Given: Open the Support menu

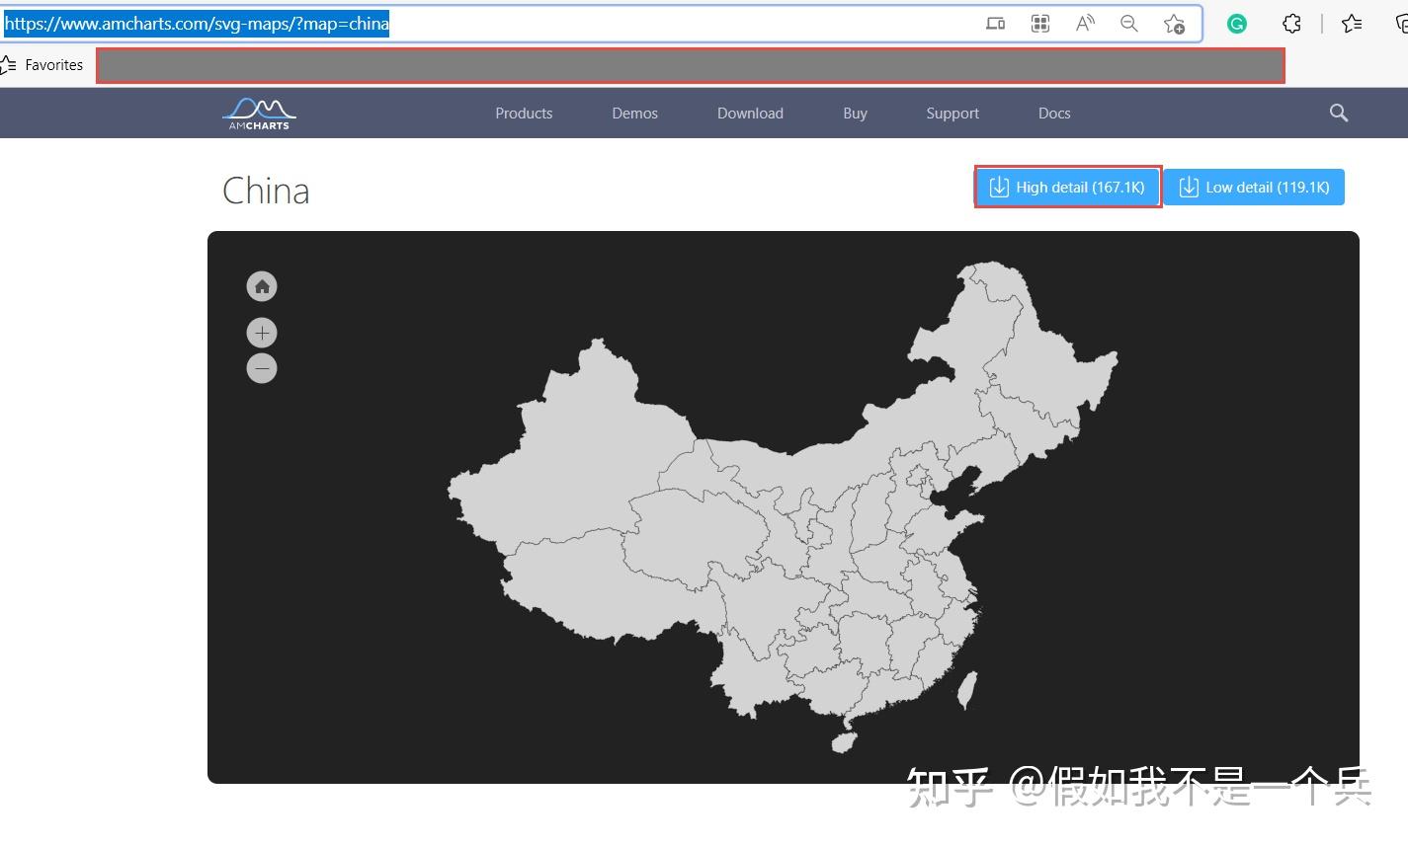Looking at the screenshot, I should coord(952,113).
